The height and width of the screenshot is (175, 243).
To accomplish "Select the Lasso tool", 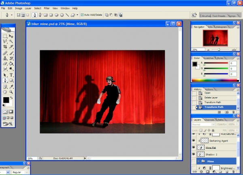I will coord(5,41).
